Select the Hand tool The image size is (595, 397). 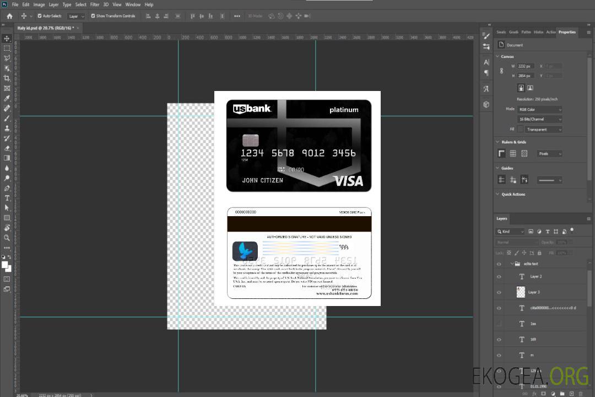coord(7,228)
